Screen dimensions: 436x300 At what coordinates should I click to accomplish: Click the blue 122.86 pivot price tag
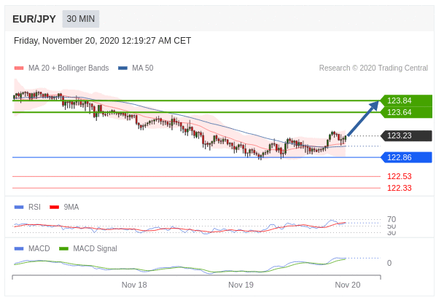click(406, 157)
